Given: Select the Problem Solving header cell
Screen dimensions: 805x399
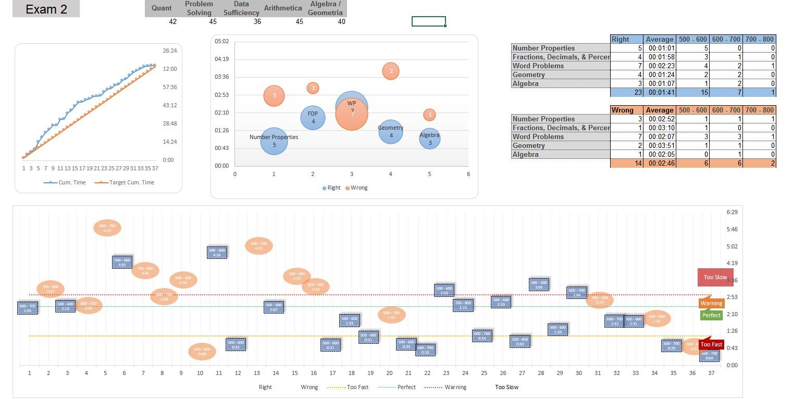Looking at the screenshot, I should (199, 8).
